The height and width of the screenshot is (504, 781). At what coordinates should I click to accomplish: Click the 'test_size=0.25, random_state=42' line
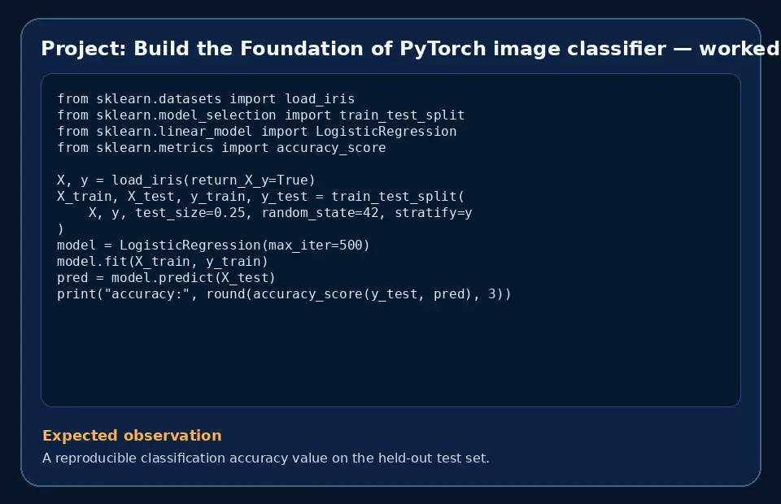[x=280, y=213]
